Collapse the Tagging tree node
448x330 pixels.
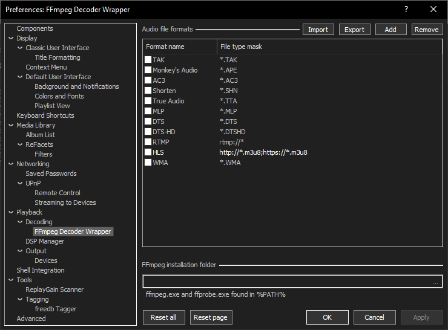tap(20, 299)
